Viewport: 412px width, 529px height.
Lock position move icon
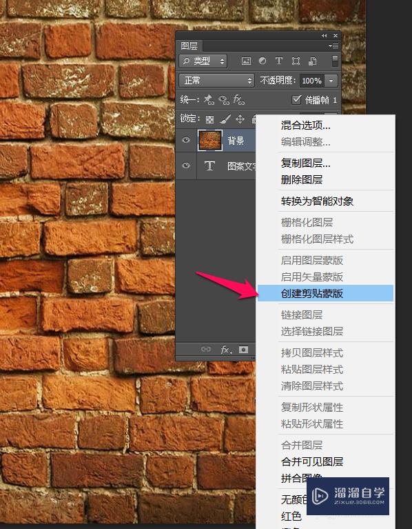240,119
